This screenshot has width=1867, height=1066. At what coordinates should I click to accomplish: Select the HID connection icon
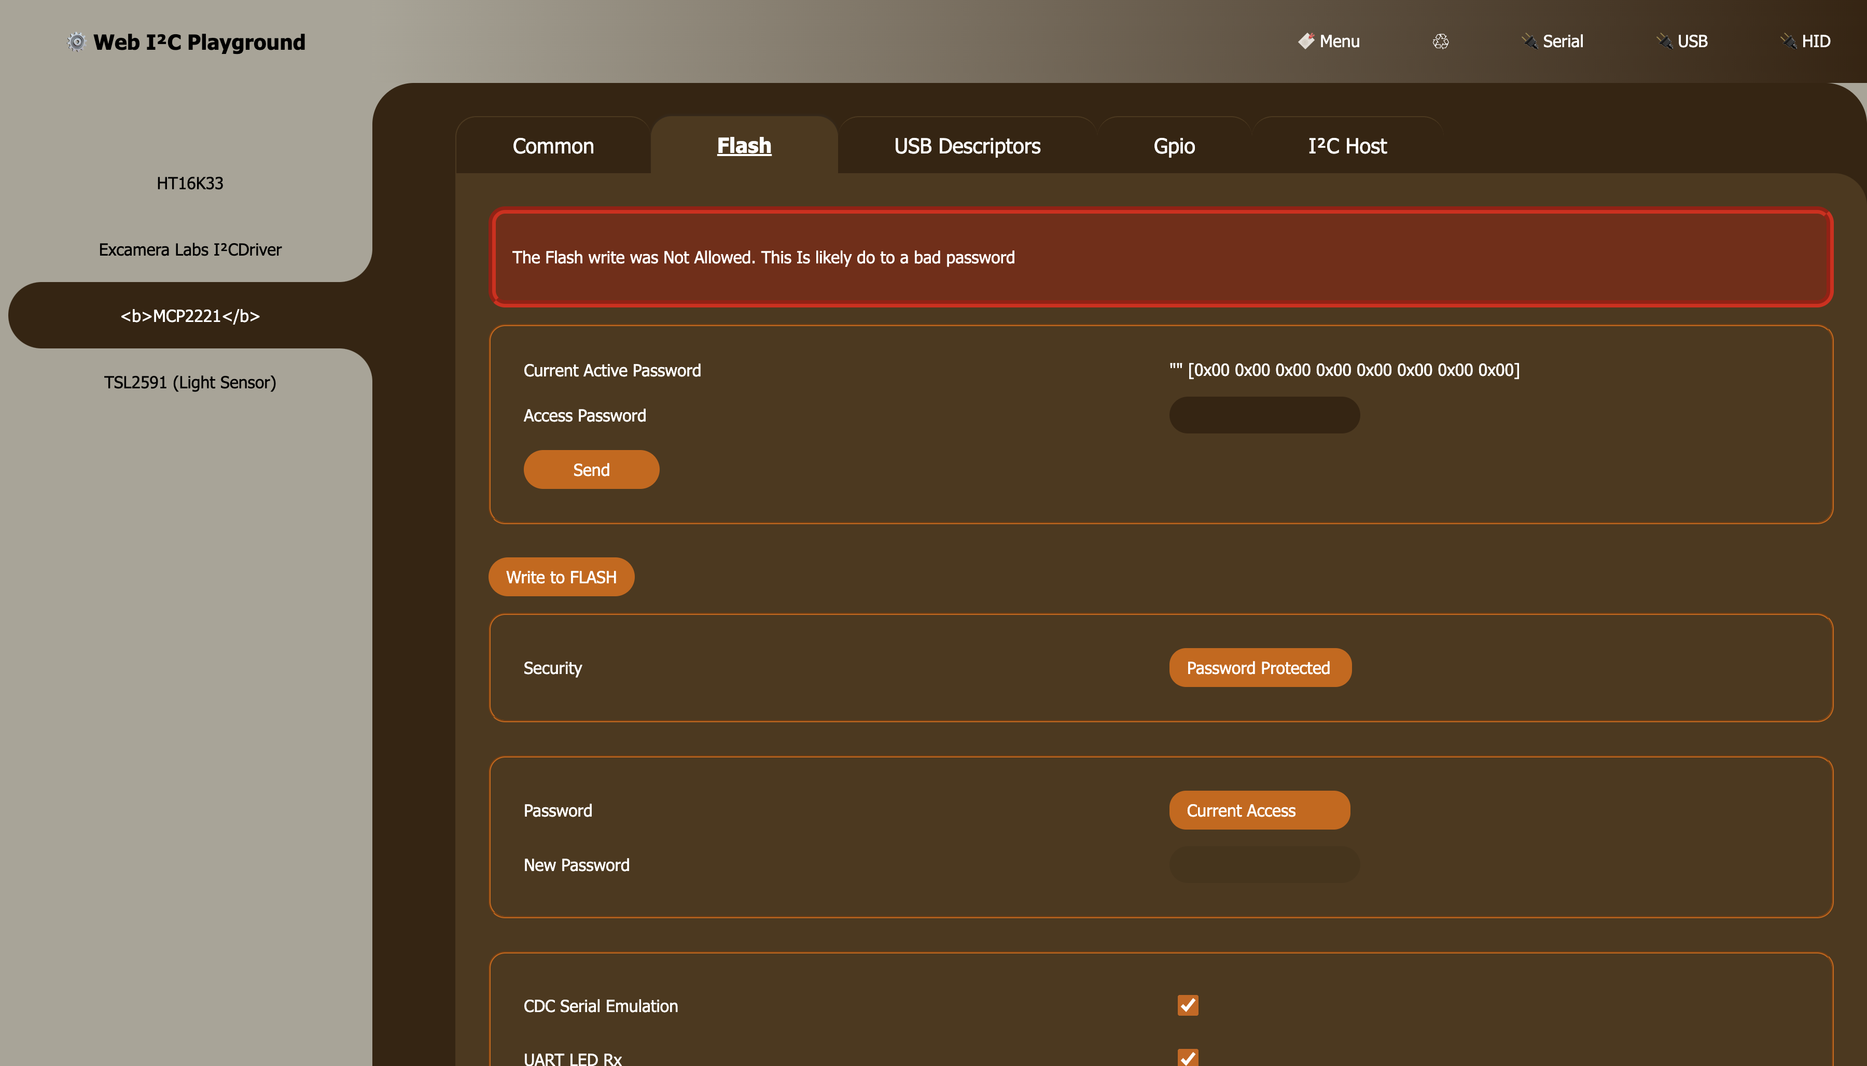tap(1789, 41)
